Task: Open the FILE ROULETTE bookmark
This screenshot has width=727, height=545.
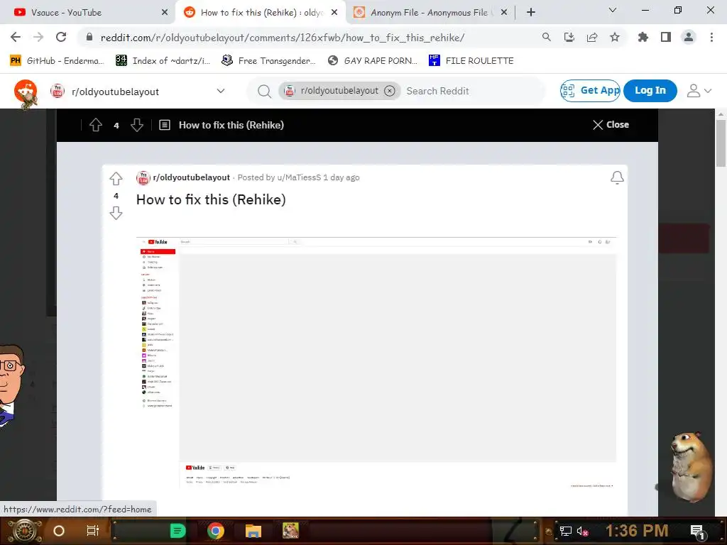Action: point(471,61)
